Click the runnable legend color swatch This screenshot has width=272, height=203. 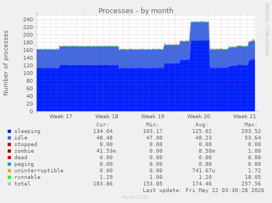point(9,177)
